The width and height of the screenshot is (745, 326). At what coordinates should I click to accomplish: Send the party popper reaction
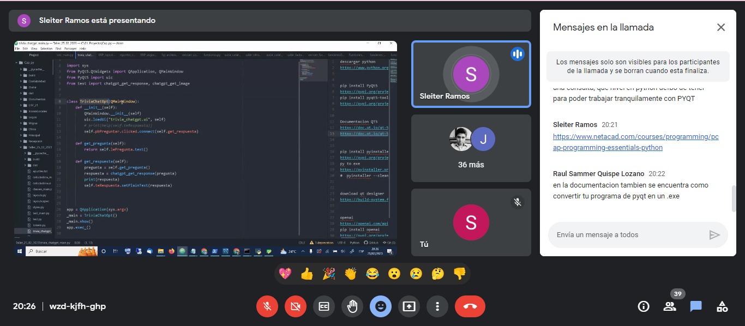click(329, 274)
